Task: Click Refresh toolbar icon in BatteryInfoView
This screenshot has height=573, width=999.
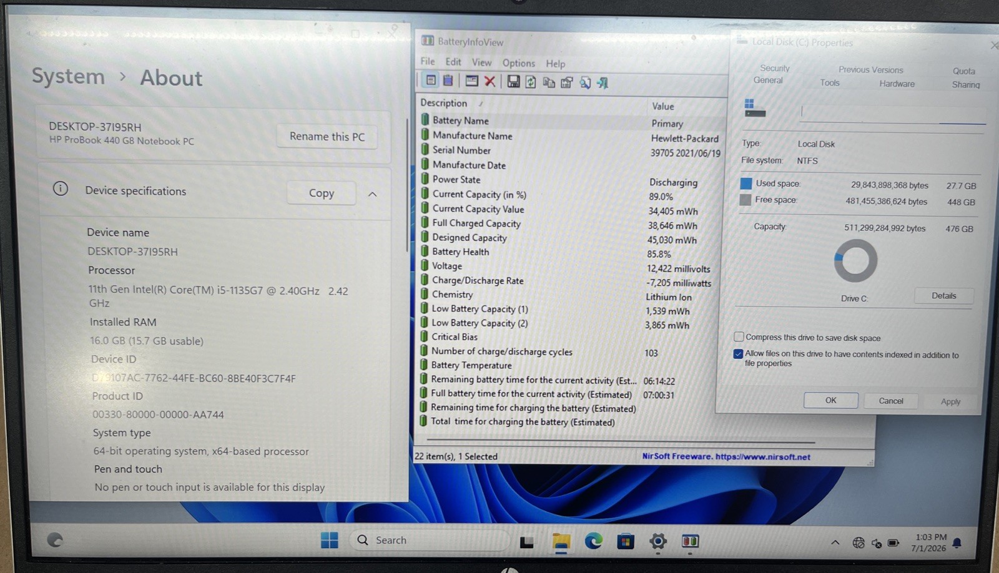Action: (x=531, y=82)
